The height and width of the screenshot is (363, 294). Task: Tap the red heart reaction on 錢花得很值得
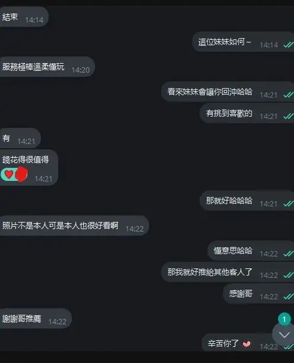(9, 174)
